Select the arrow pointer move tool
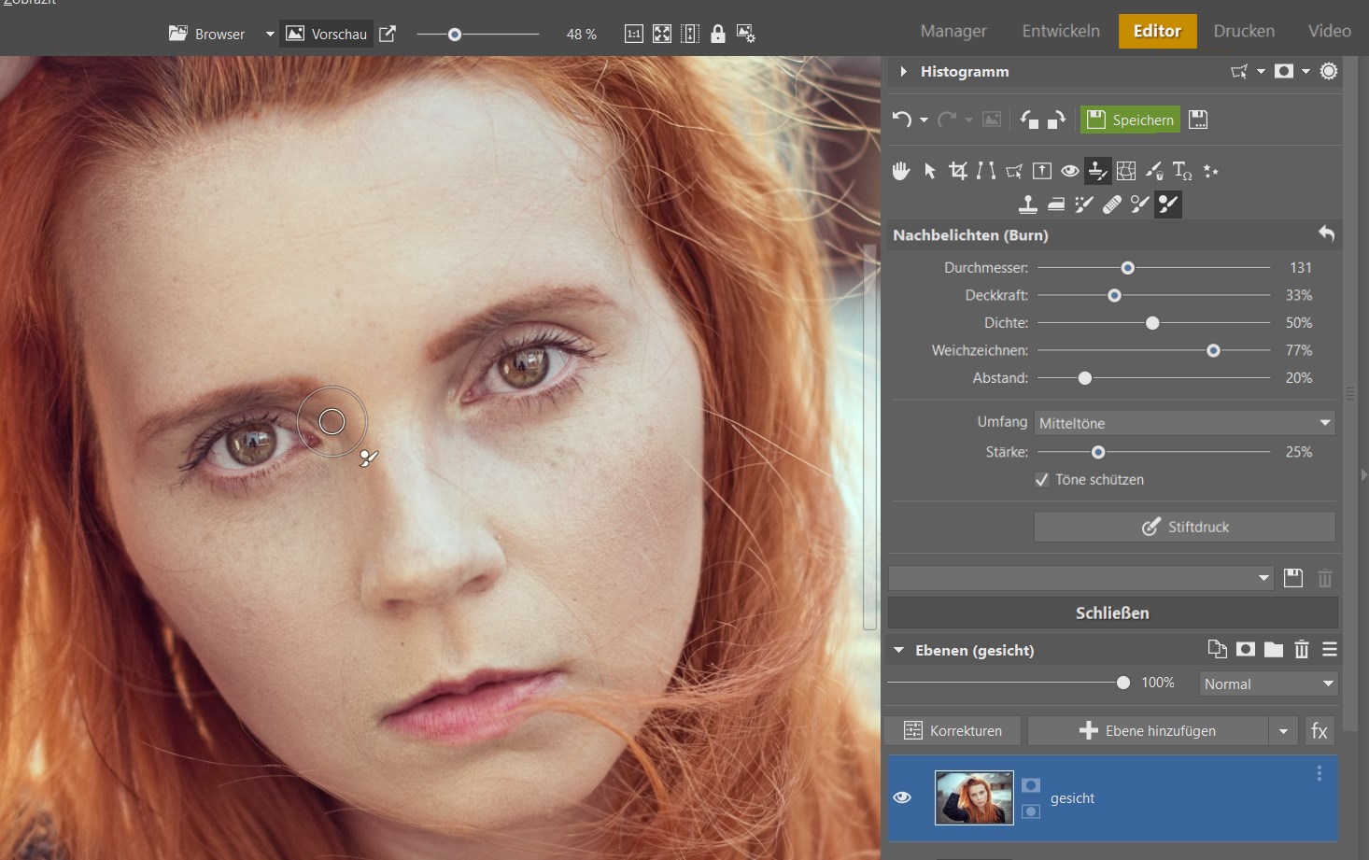The width and height of the screenshot is (1369, 860). tap(930, 171)
